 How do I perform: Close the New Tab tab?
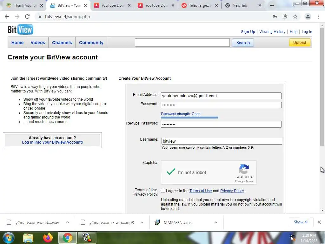coord(260,5)
